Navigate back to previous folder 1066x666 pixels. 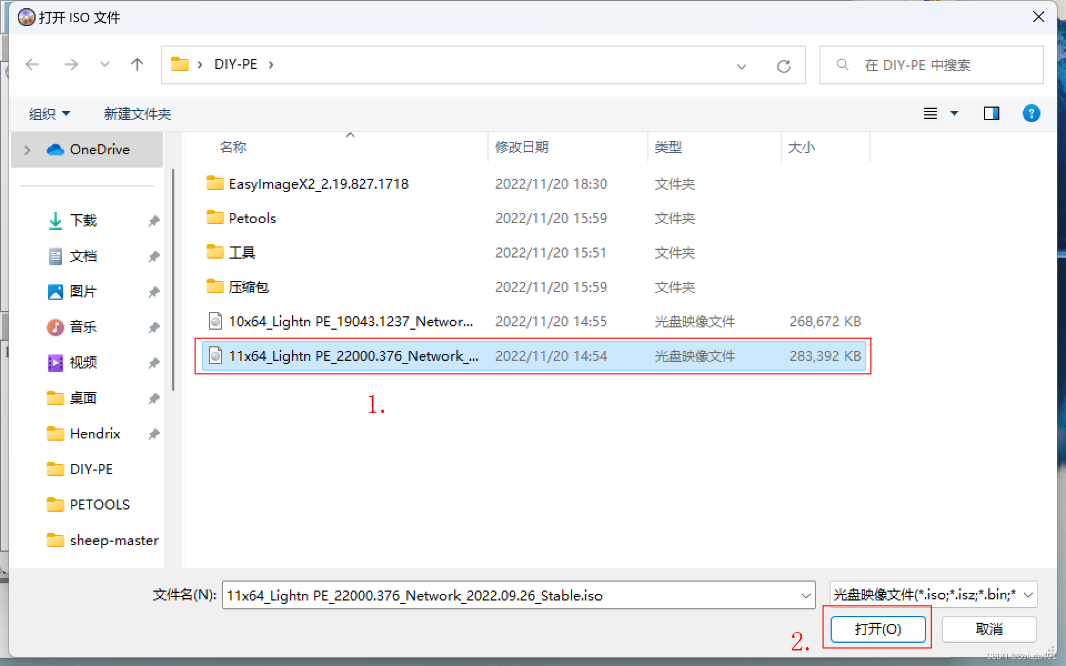(32, 64)
